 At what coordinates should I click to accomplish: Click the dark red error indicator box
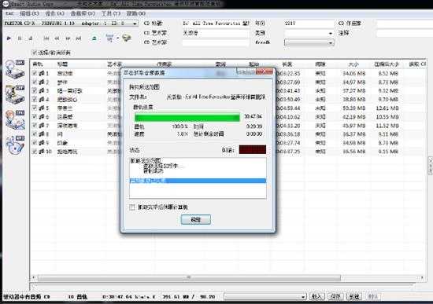[x=253, y=150]
